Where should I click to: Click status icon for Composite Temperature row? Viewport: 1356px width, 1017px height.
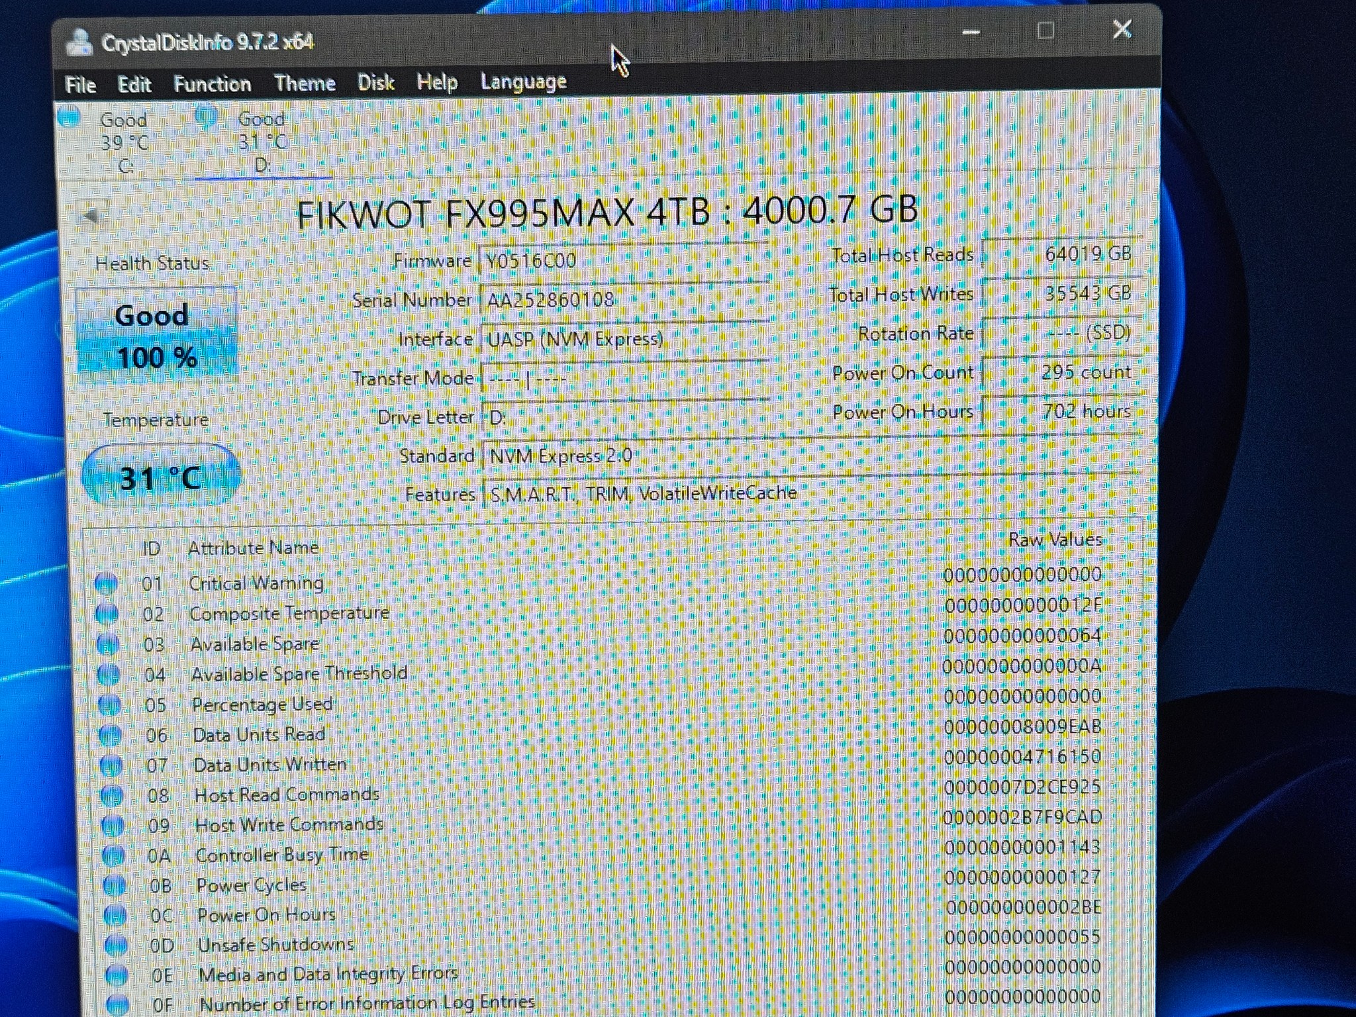coord(107,614)
